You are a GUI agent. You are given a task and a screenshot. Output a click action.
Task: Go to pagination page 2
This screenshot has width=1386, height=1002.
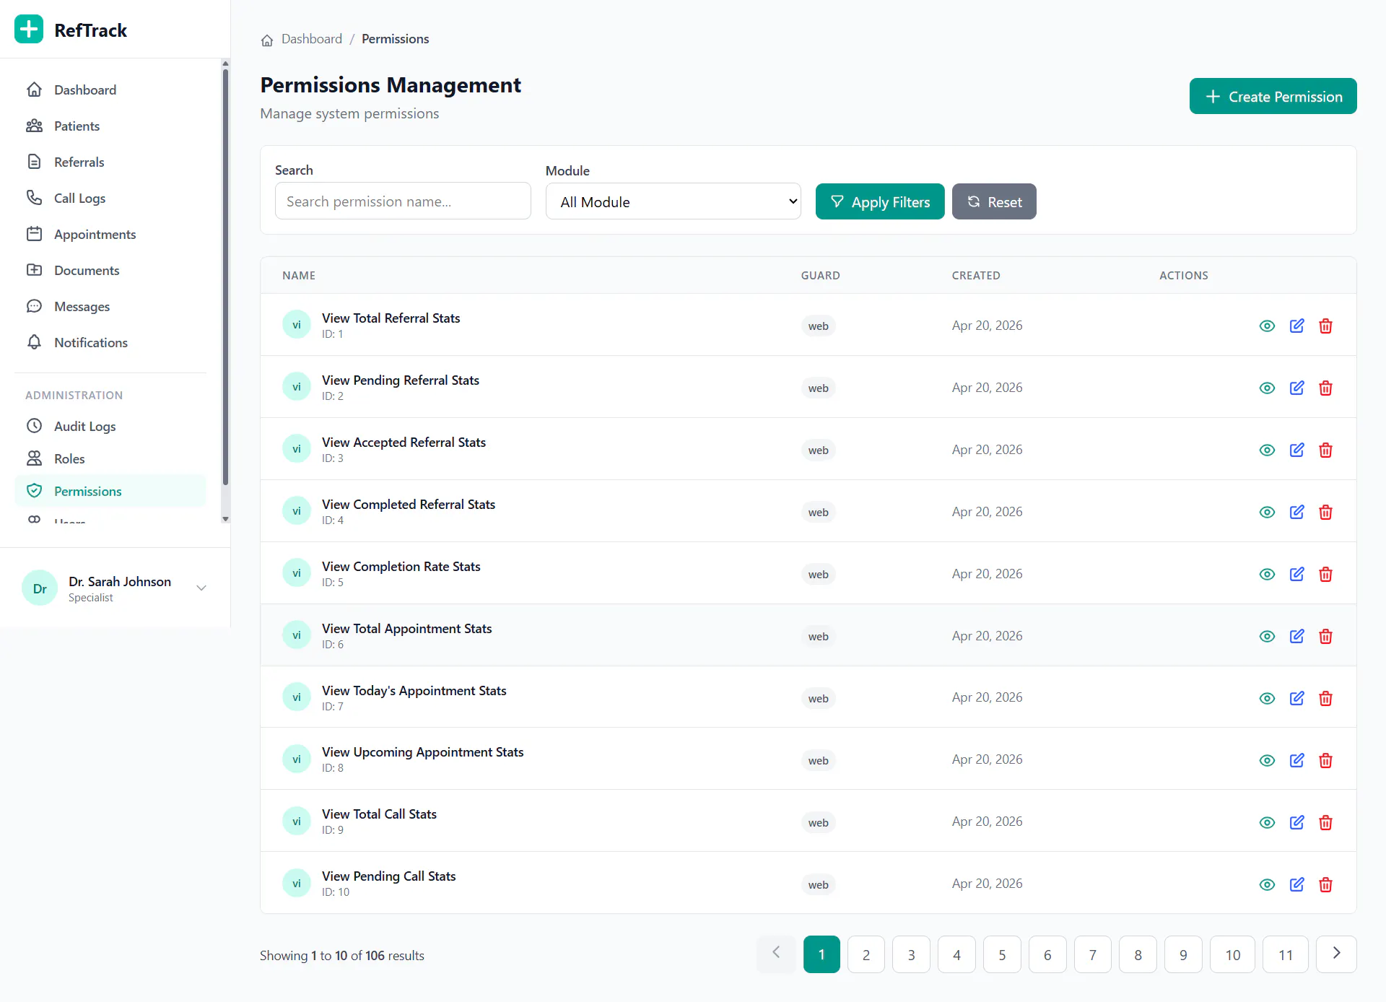[x=866, y=954]
